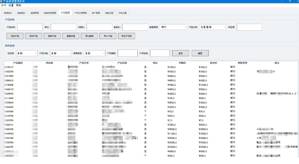Click the 采购价 input field

[103, 27]
